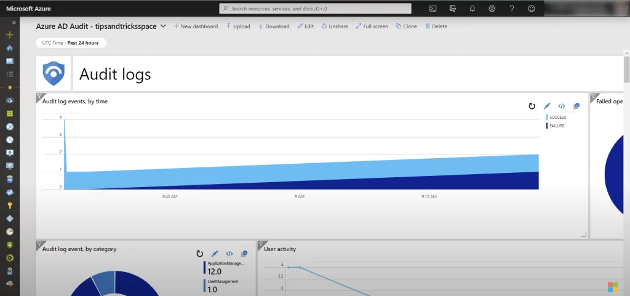Toggle filter icon on Failed operations tile
The height and width of the screenshot is (296, 630).
pyautogui.click(x=594, y=97)
